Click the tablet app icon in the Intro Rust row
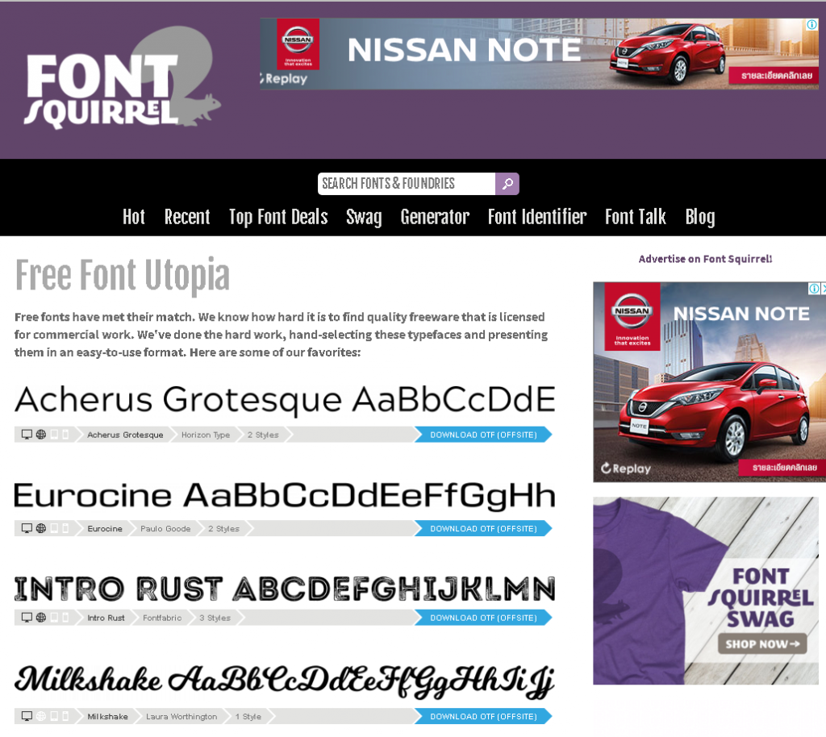The height and width of the screenshot is (737, 826). (54, 617)
